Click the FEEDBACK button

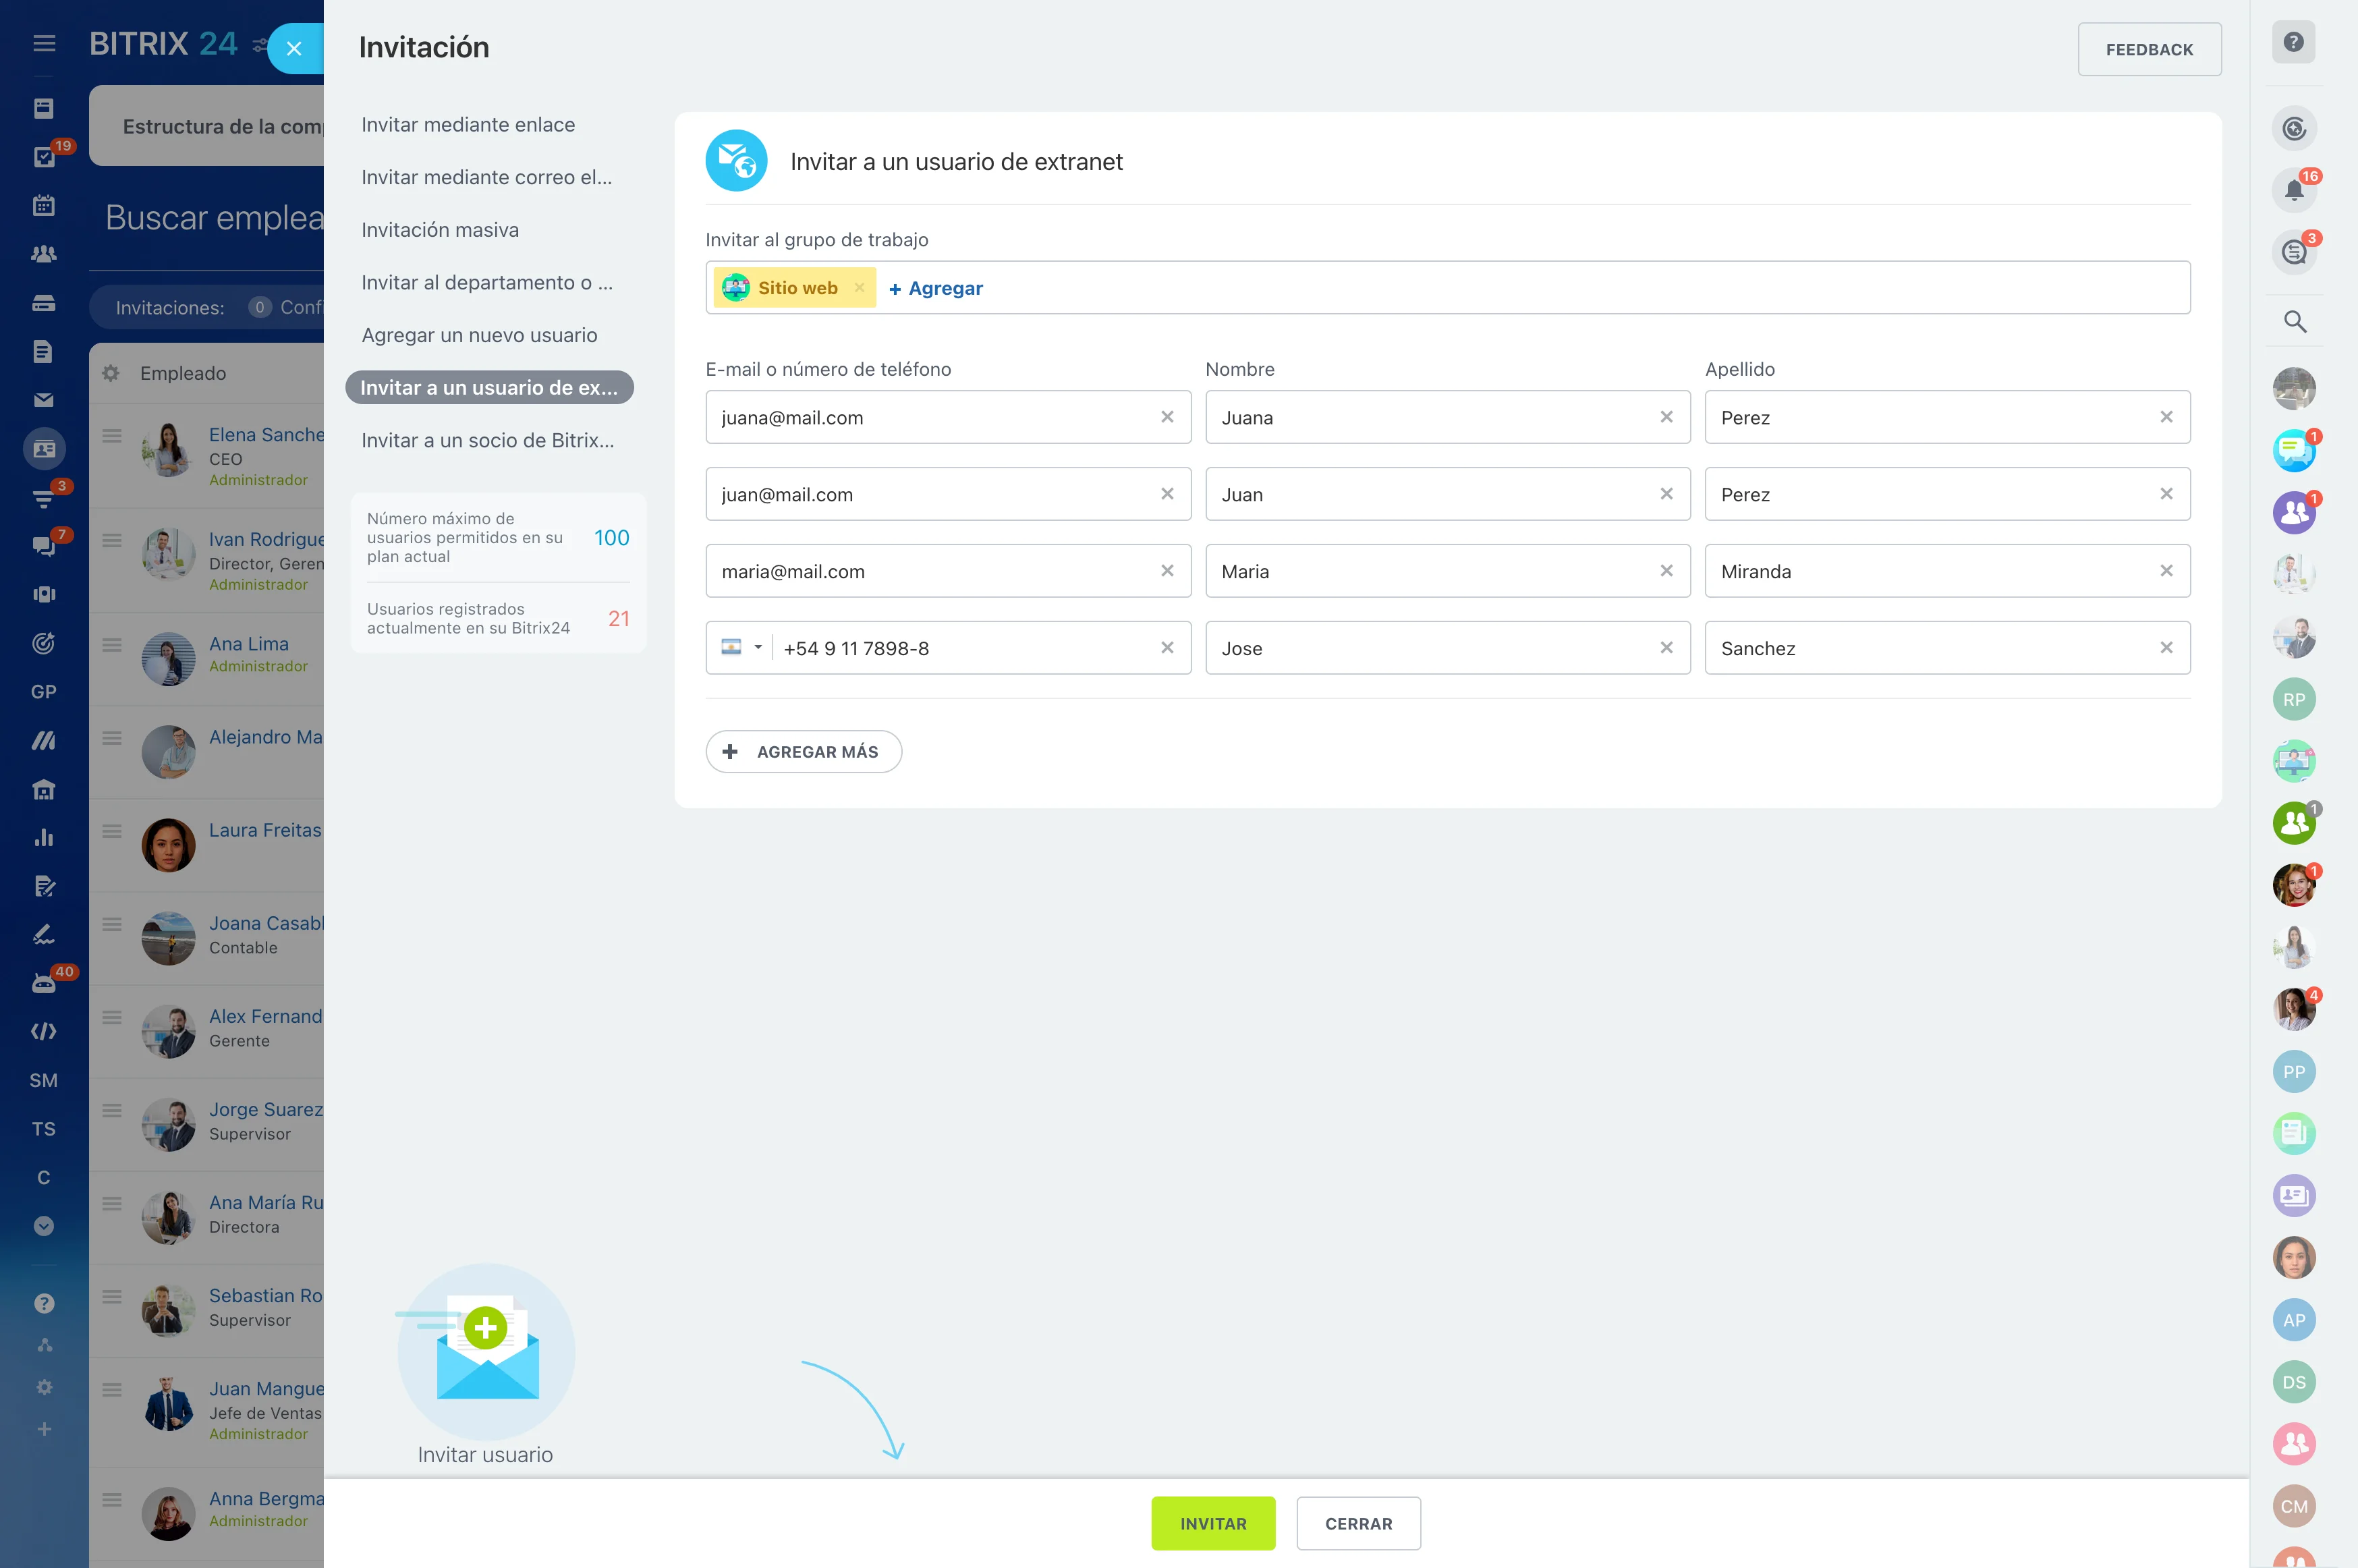2148,49
